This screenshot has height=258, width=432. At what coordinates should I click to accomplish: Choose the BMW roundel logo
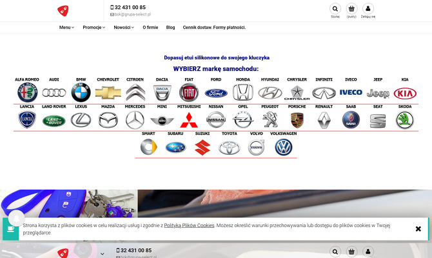coord(81,92)
